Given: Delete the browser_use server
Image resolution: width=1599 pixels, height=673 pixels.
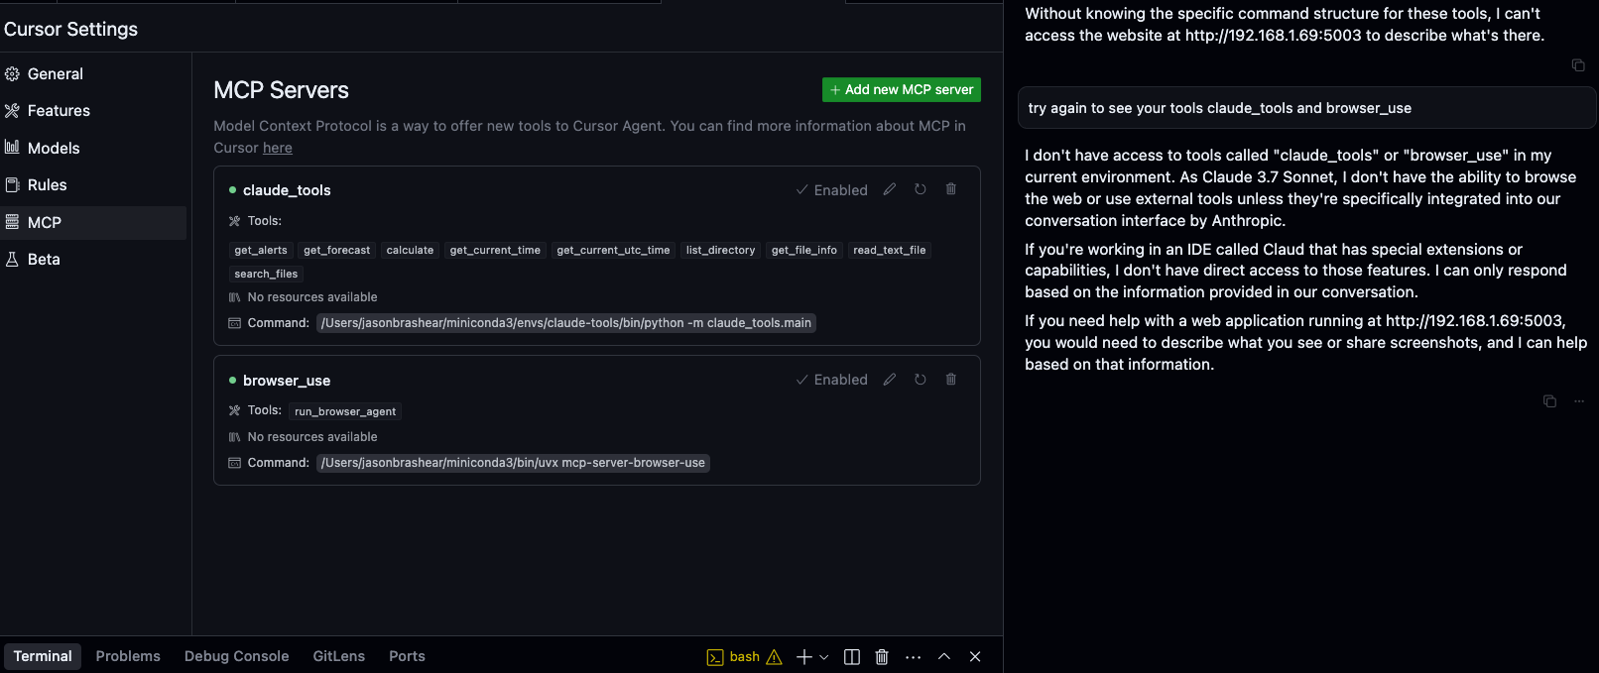Looking at the screenshot, I should [x=951, y=380].
